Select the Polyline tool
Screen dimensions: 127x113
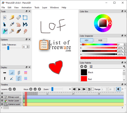click(x=25, y=24)
